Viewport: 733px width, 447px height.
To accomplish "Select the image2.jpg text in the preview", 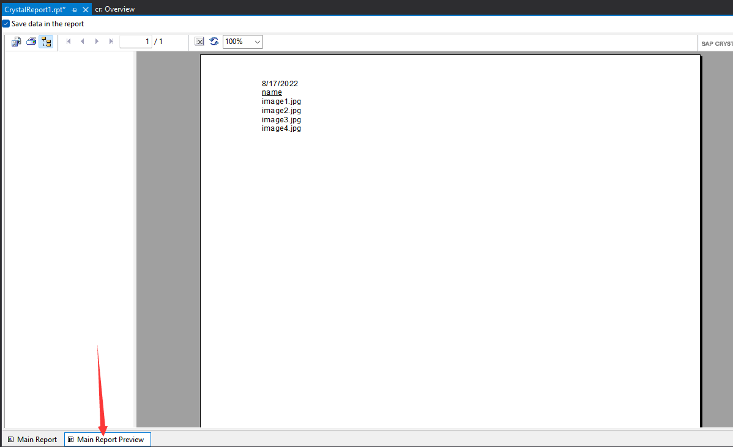I will point(281,110).
